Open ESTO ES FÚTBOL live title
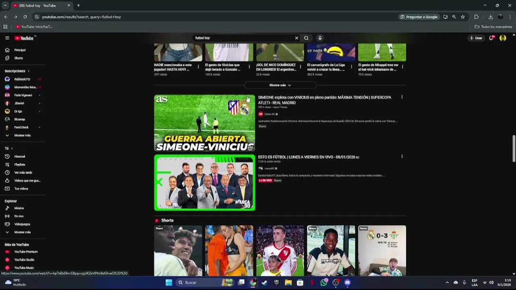This screenshot has width=516, height=290. click(x=308, y=157)
